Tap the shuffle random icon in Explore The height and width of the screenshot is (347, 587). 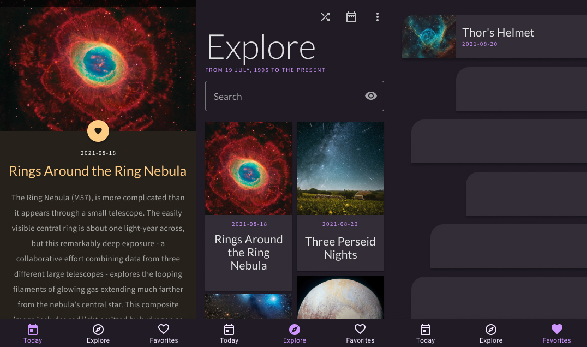point(325,17)
